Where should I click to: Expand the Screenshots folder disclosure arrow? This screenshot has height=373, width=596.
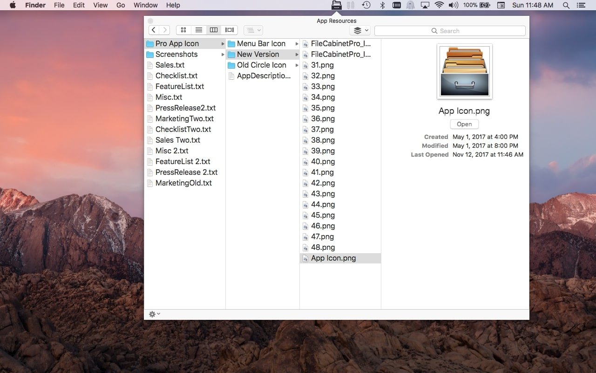pos(222,54)
